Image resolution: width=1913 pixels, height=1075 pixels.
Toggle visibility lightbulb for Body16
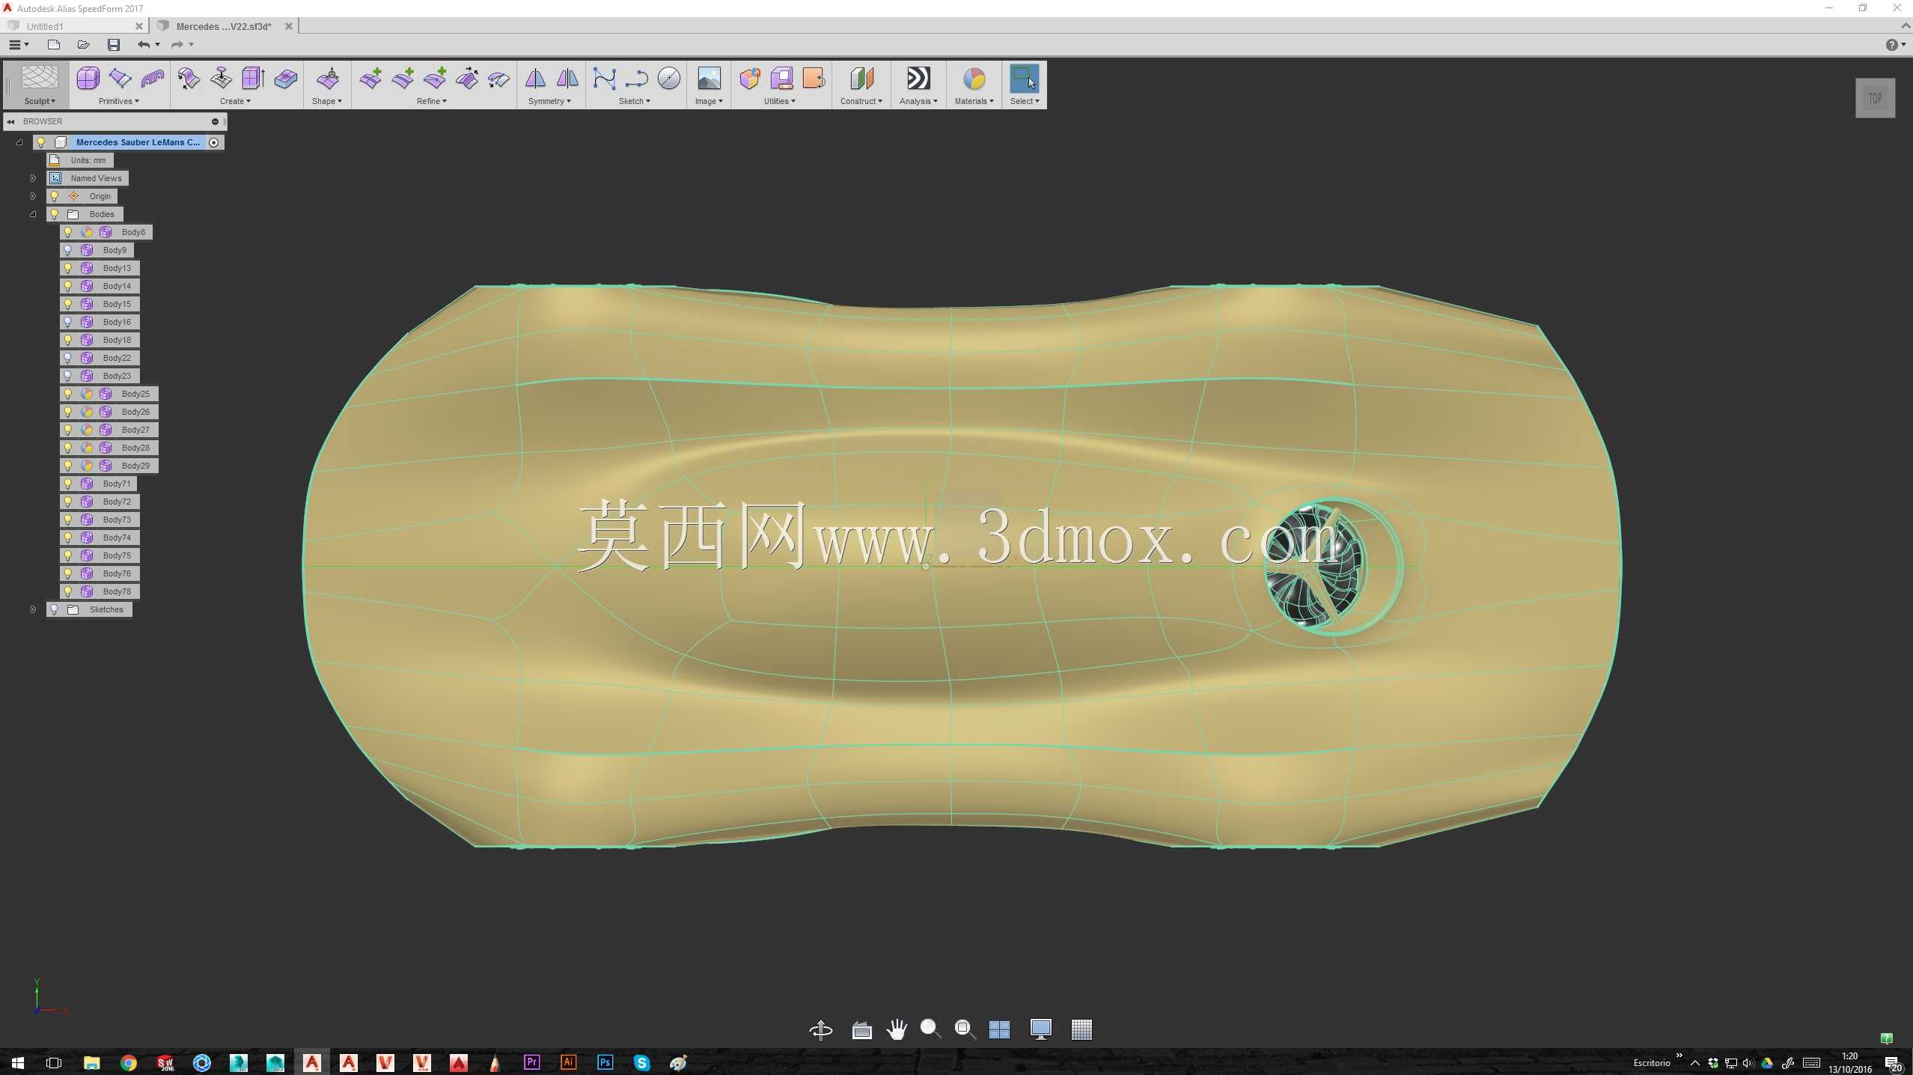pyautogui.click(x=68, y=322)
